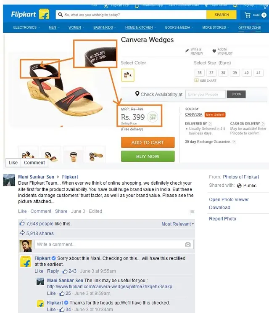The width and height of the screenshot is (269, 313).
Task: Click the camera icon in comment box
Action: (188, 244)
